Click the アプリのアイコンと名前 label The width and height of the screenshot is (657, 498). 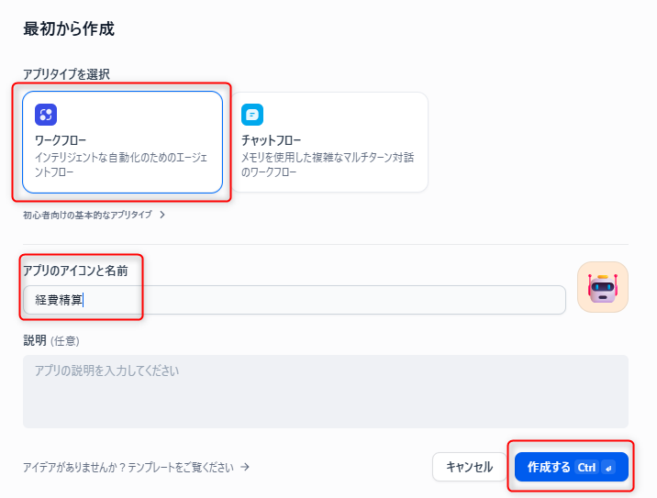click(82, 270)
